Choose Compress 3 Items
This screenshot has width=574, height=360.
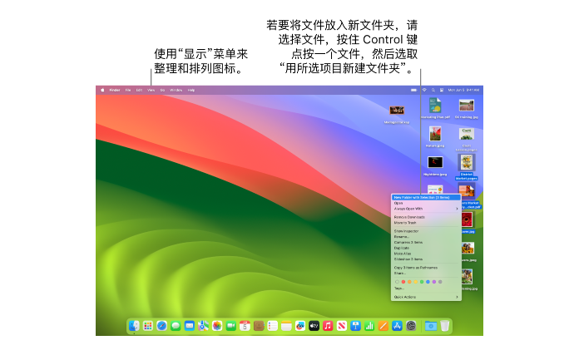[x=426, y=242]
